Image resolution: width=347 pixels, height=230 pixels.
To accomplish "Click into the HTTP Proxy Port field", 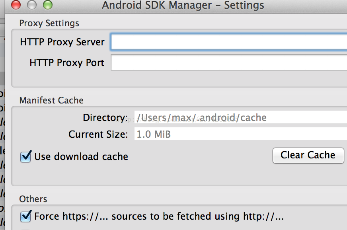I will [x=229, y=62].
